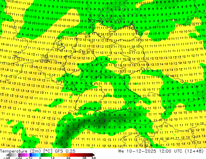Click the yellow section of the color scale
Viewport: 206px width, 159px height.
pos(53,155)
